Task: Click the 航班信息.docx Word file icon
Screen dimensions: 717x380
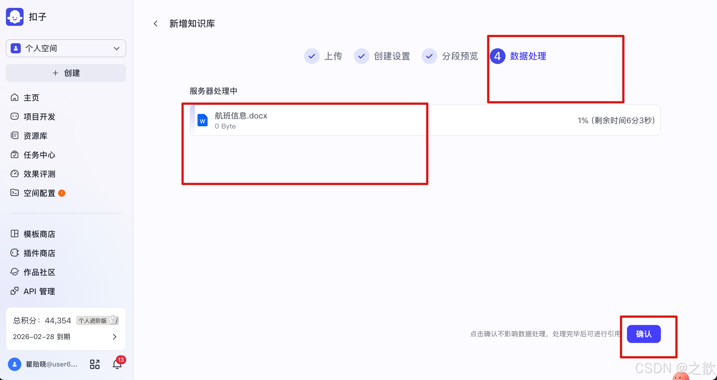Action: [x=203, y=120]
